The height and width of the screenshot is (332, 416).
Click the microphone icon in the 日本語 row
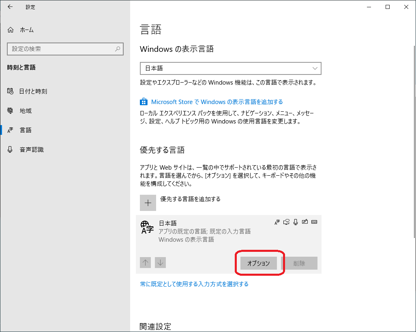296,222
